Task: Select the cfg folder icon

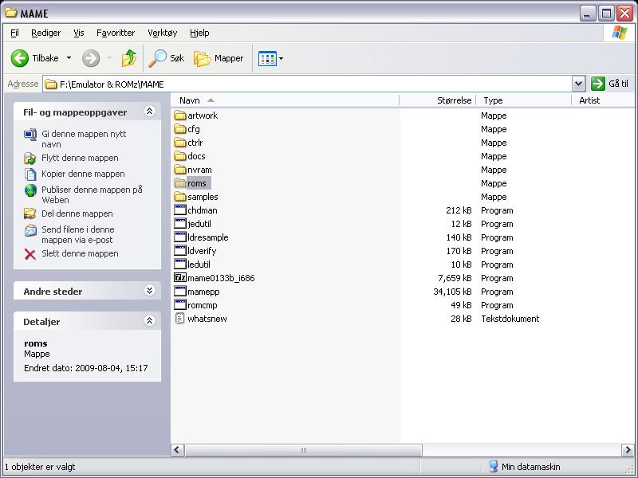Action: tap(180, 129)
